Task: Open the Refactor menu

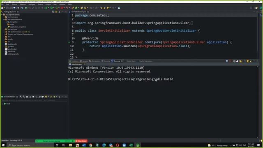Action: (x=23, y=5)
